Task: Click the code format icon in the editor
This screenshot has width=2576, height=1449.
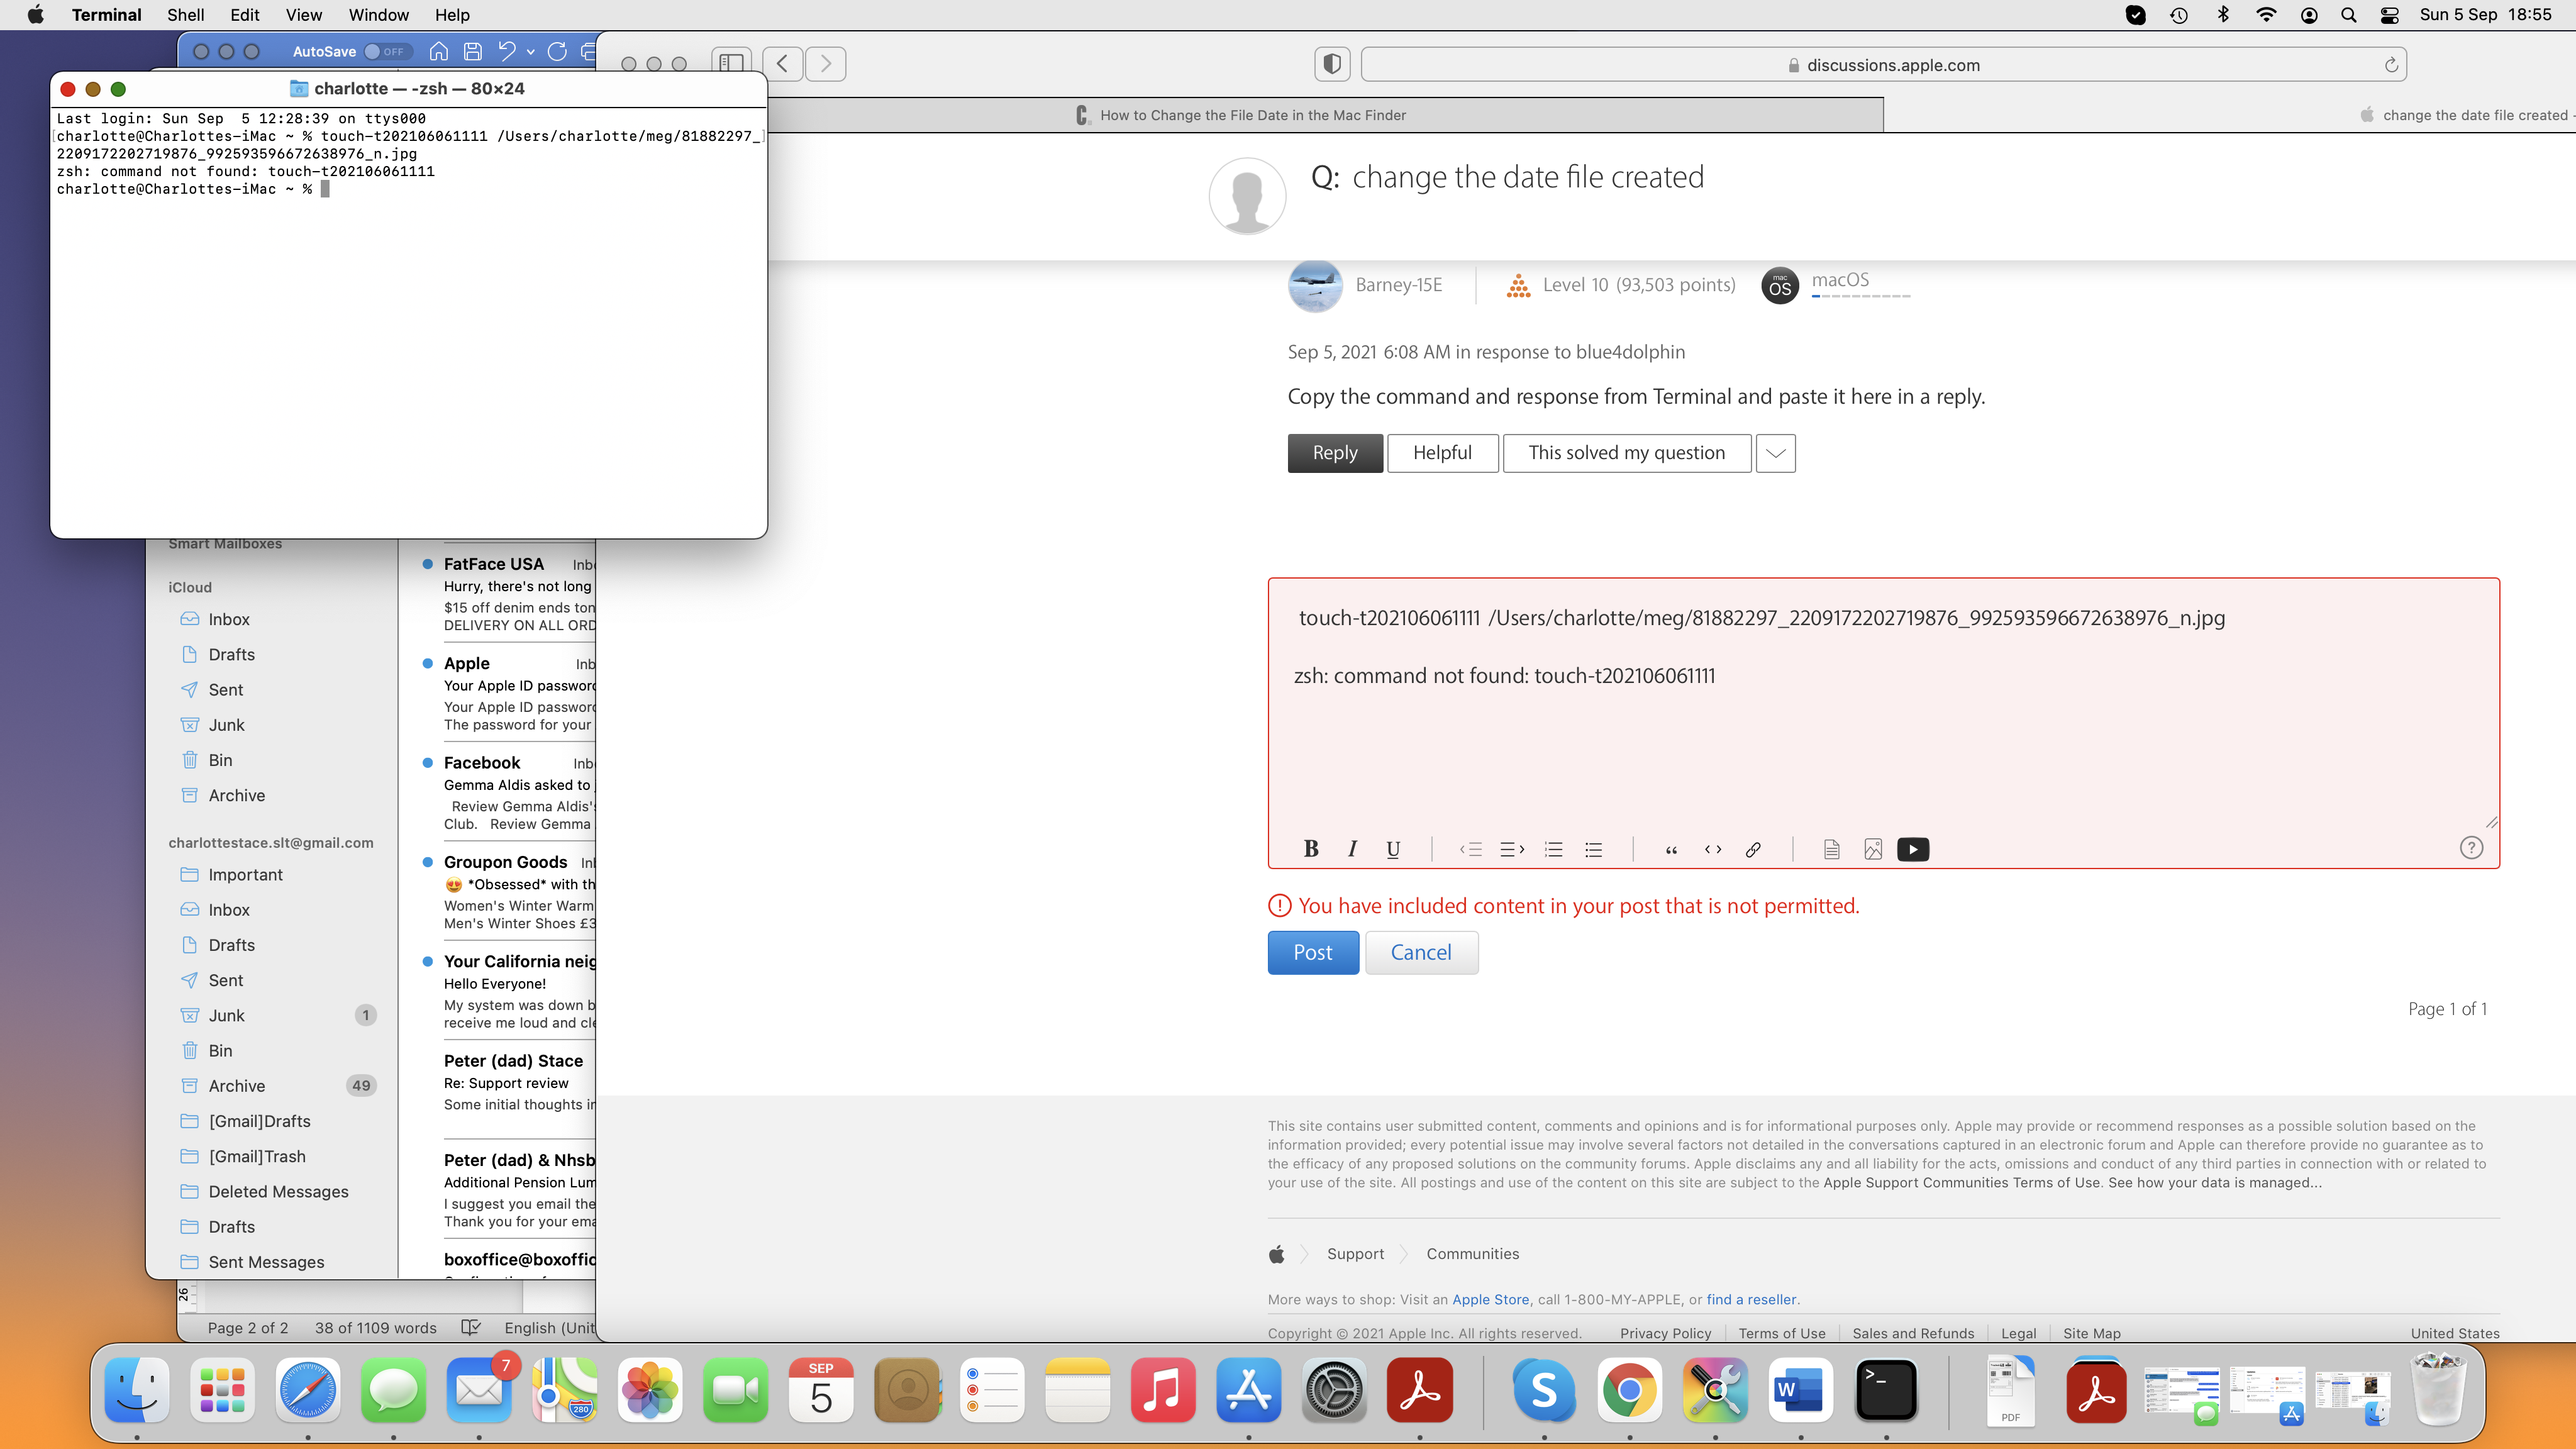Action: coord(1713,849)
